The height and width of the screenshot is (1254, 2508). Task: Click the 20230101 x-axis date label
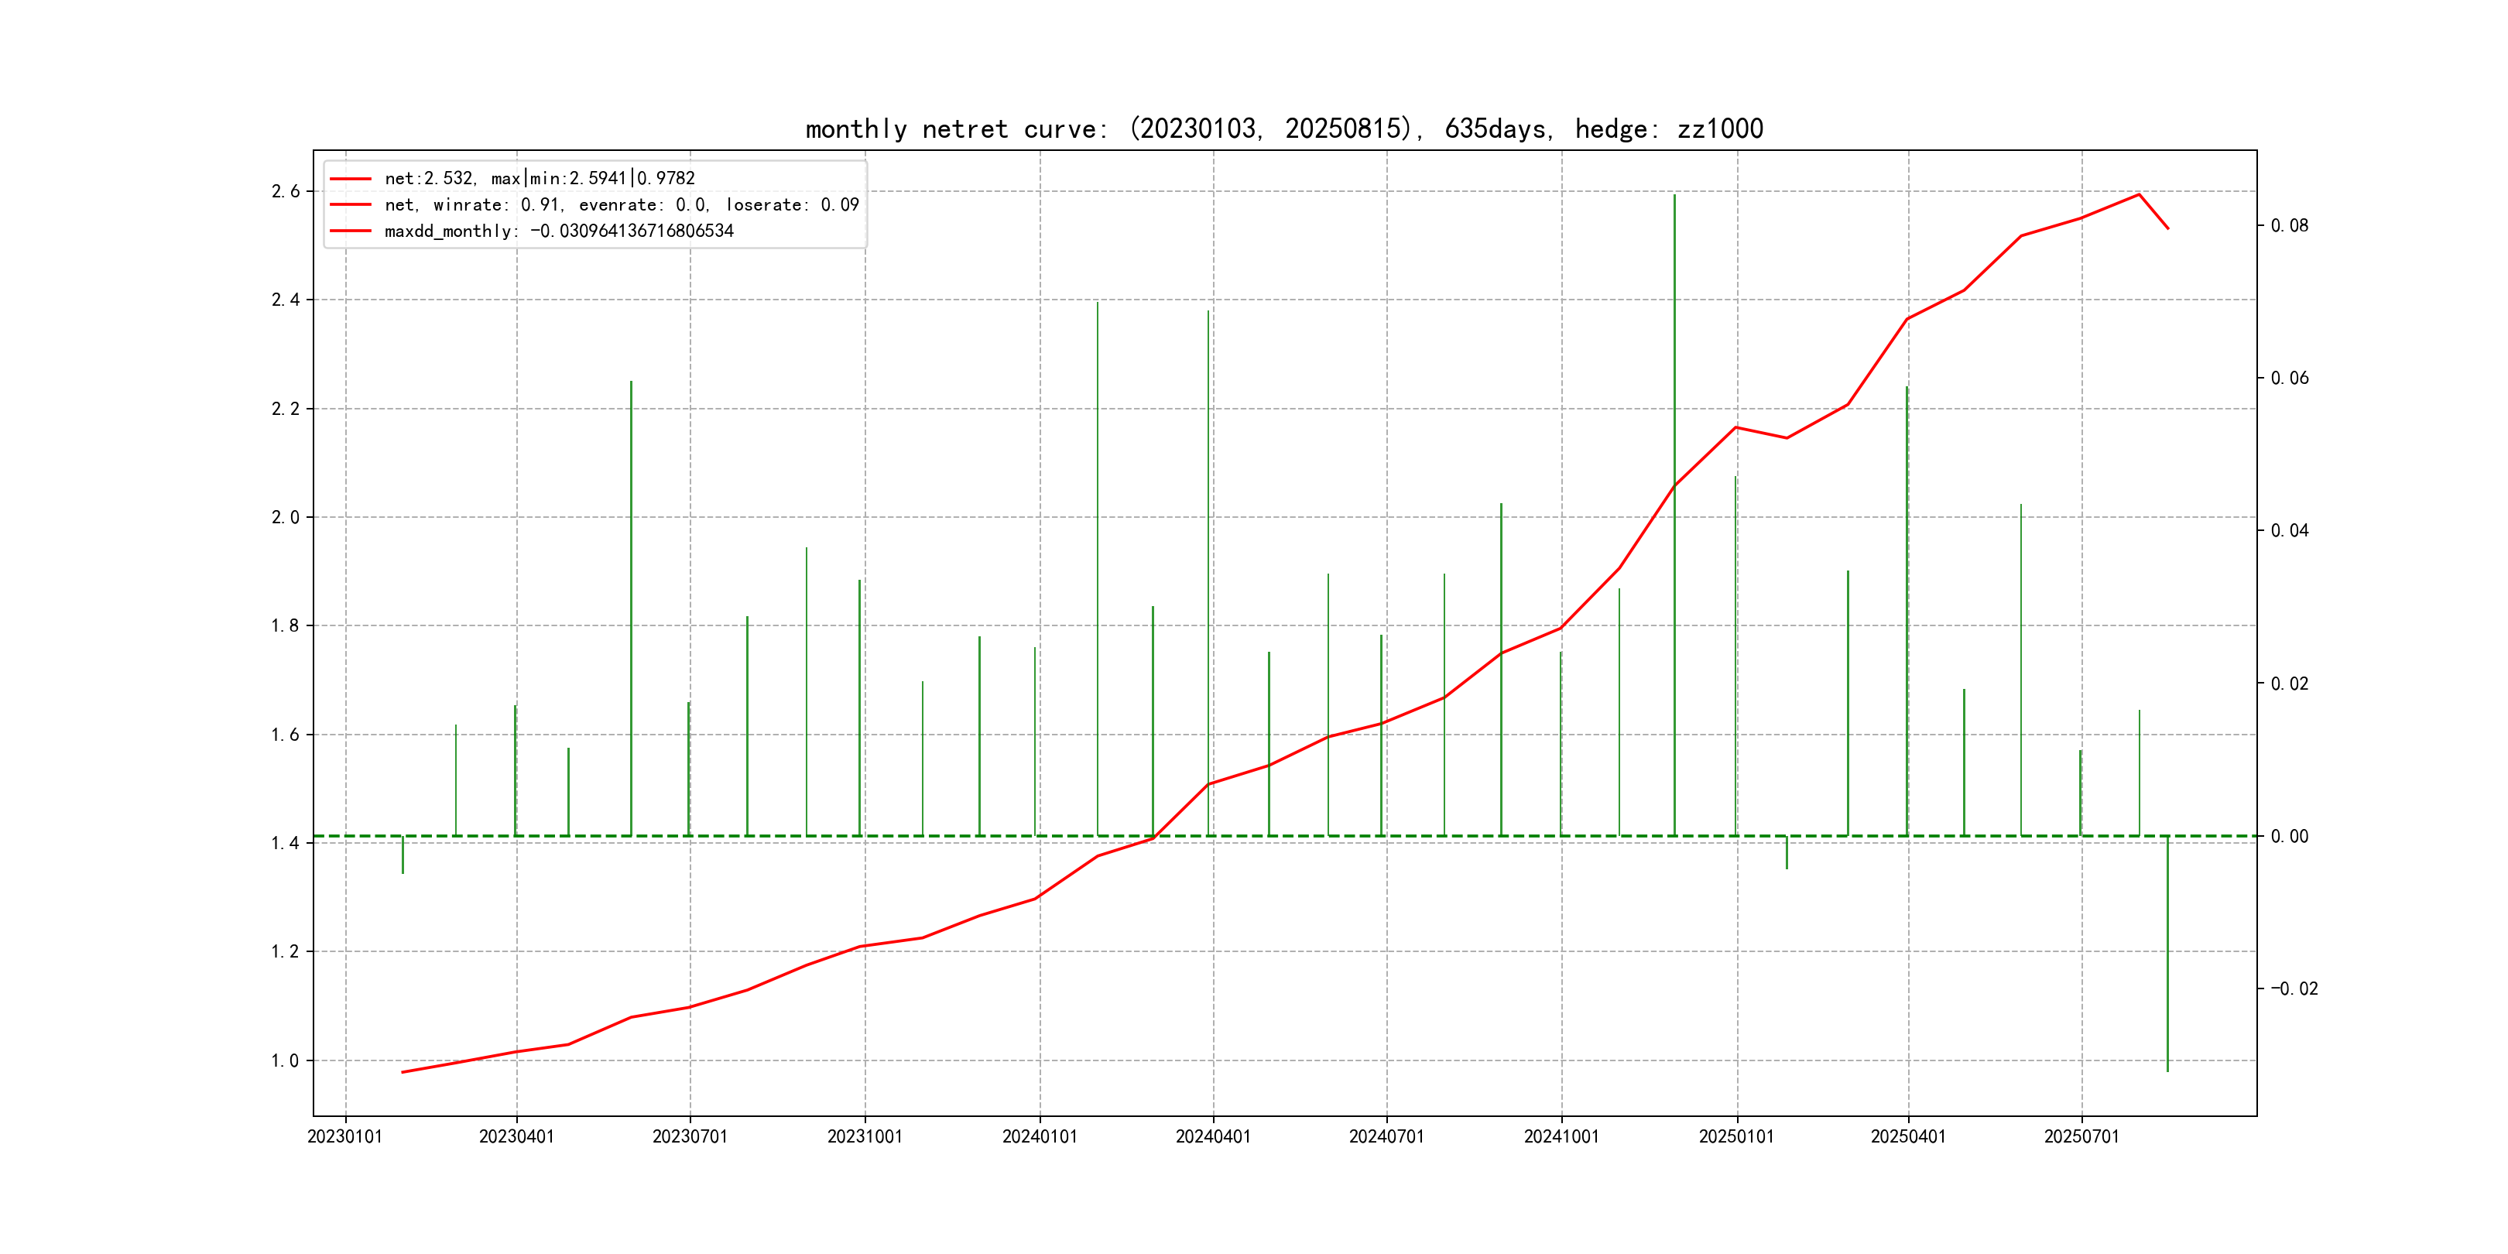coord(344,1137)
